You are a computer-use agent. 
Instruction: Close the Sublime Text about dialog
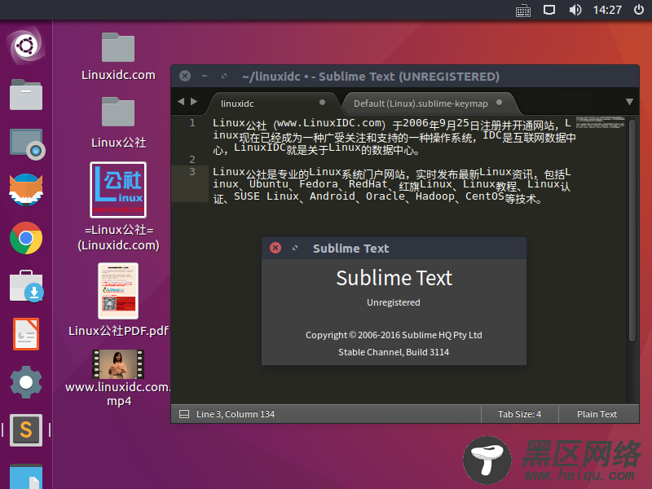coord(275,248)
